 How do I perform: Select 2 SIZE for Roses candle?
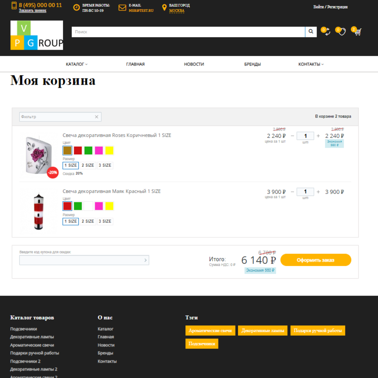pos(87,166)
